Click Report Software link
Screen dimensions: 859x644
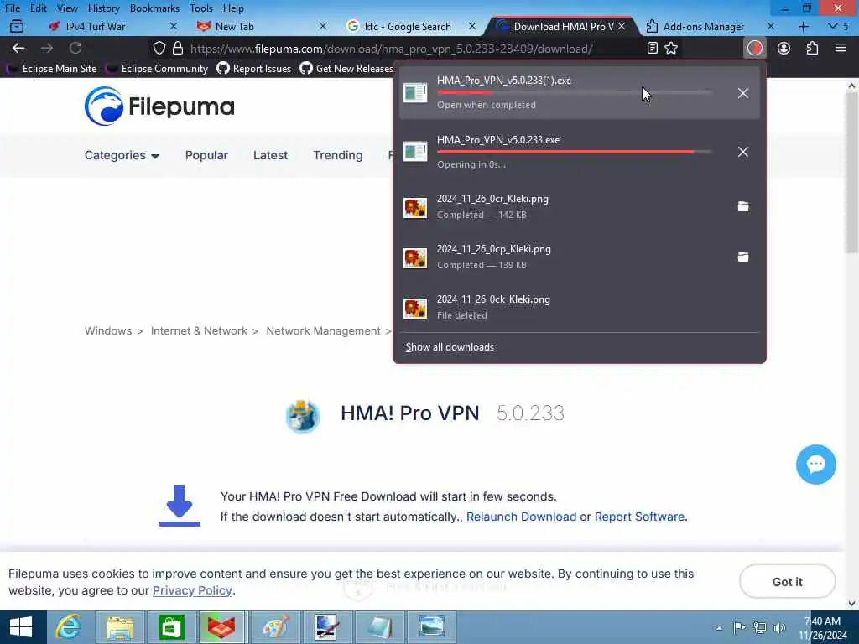pos(639,517)
